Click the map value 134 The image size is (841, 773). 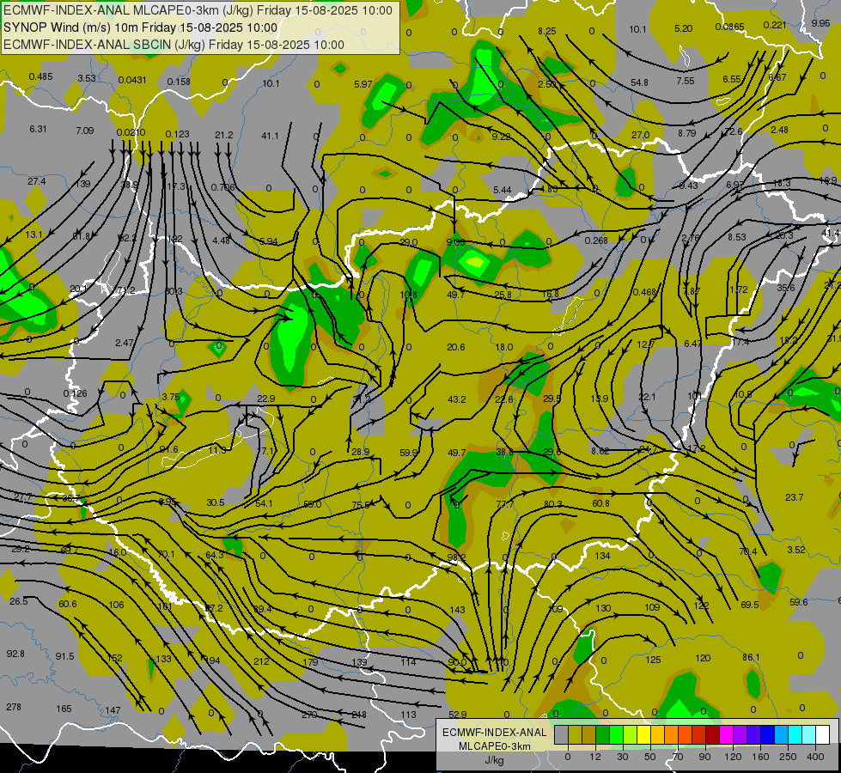coord(602,556)
